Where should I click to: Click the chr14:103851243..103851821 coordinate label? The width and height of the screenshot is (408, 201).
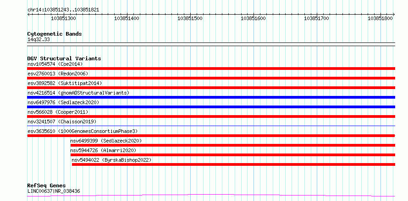coord(63,10)
